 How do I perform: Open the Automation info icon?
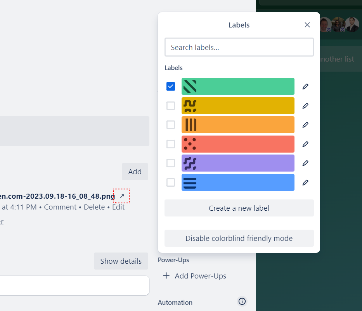242,301
